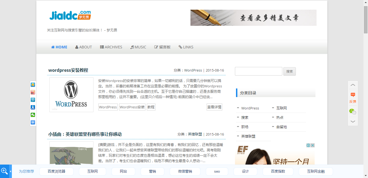Screen dimensions: 368x178
Task: Share to Renren icon
Action: click(x=33, y=107)
